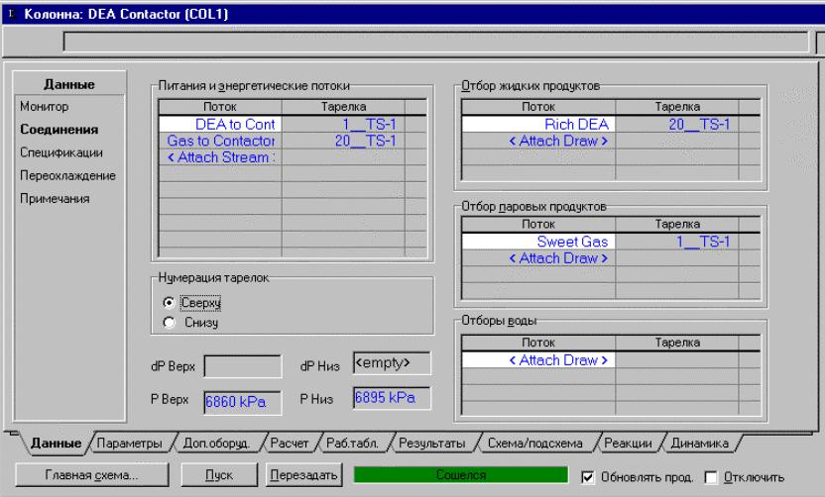Click tray cell 20__TS-1 for Gas to Contactor
The image size is (825, 497).
343,141
